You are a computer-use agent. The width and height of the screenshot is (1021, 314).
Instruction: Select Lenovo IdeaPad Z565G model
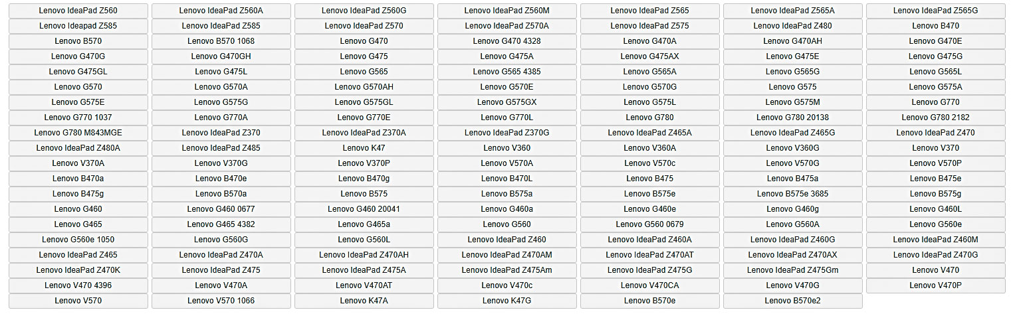[935, 11]
